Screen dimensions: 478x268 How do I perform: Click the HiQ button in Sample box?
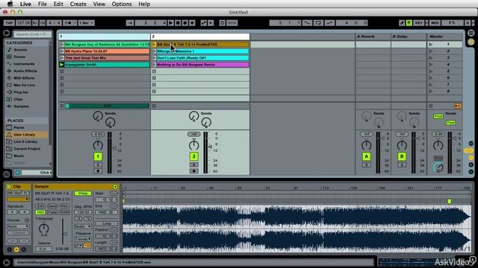(40, 212)
